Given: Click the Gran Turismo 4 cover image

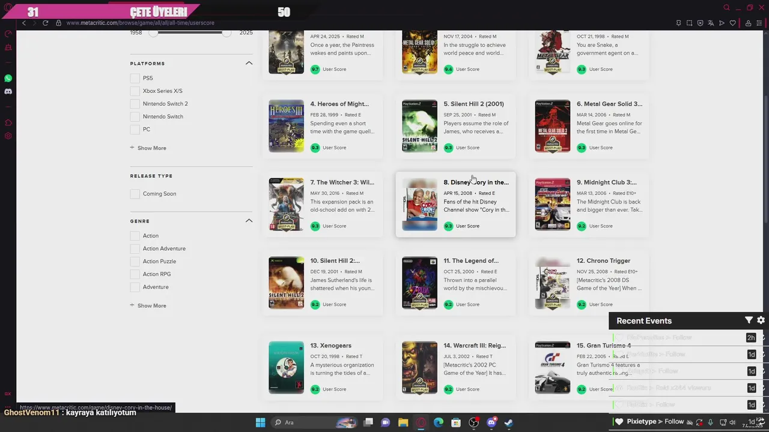Looking at the screenshot, I should tap(553, 368).
